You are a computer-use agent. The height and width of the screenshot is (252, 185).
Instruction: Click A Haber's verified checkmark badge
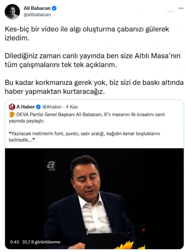point(38,107)
